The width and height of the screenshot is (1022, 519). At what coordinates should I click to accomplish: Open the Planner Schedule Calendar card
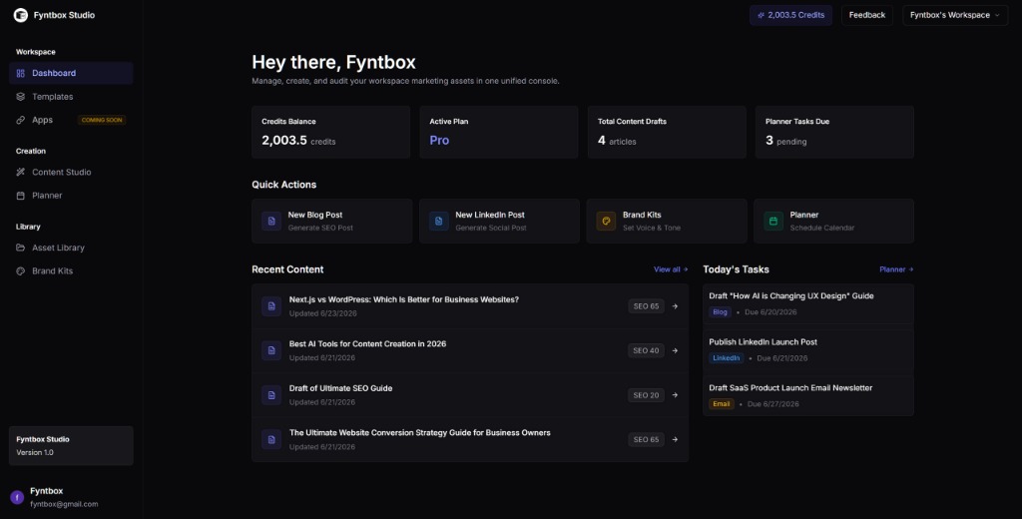click(833, 221)
